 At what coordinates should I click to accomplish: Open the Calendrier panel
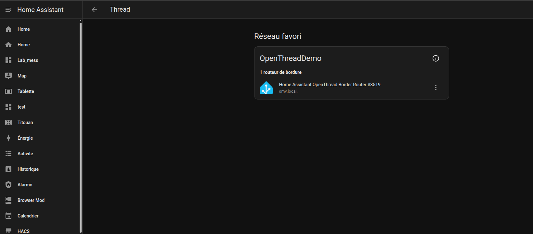click(28, 216)
